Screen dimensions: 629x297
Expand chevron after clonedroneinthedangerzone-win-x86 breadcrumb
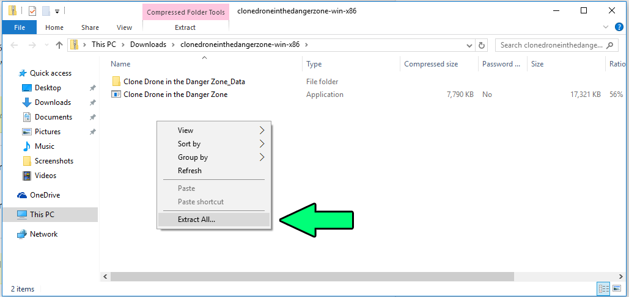coord(307,45)
